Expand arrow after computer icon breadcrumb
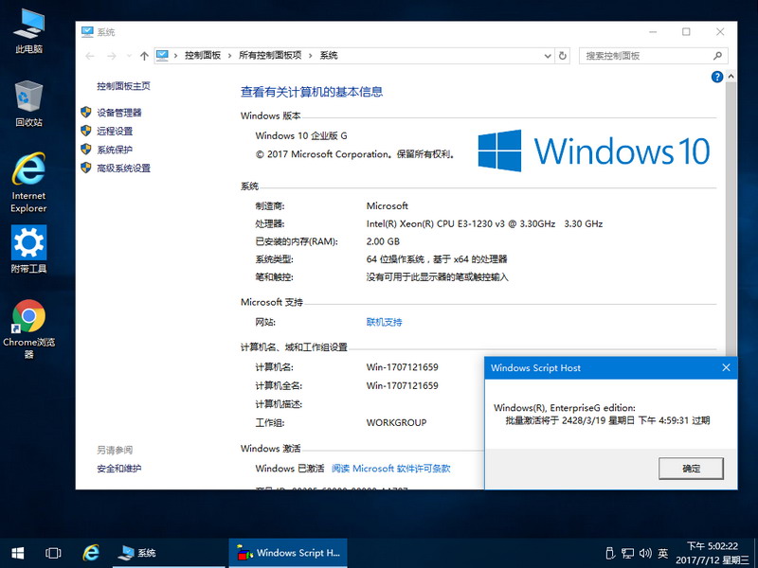Screen dimensions: 758x568 pyautogui.click(x=175, y=56)
